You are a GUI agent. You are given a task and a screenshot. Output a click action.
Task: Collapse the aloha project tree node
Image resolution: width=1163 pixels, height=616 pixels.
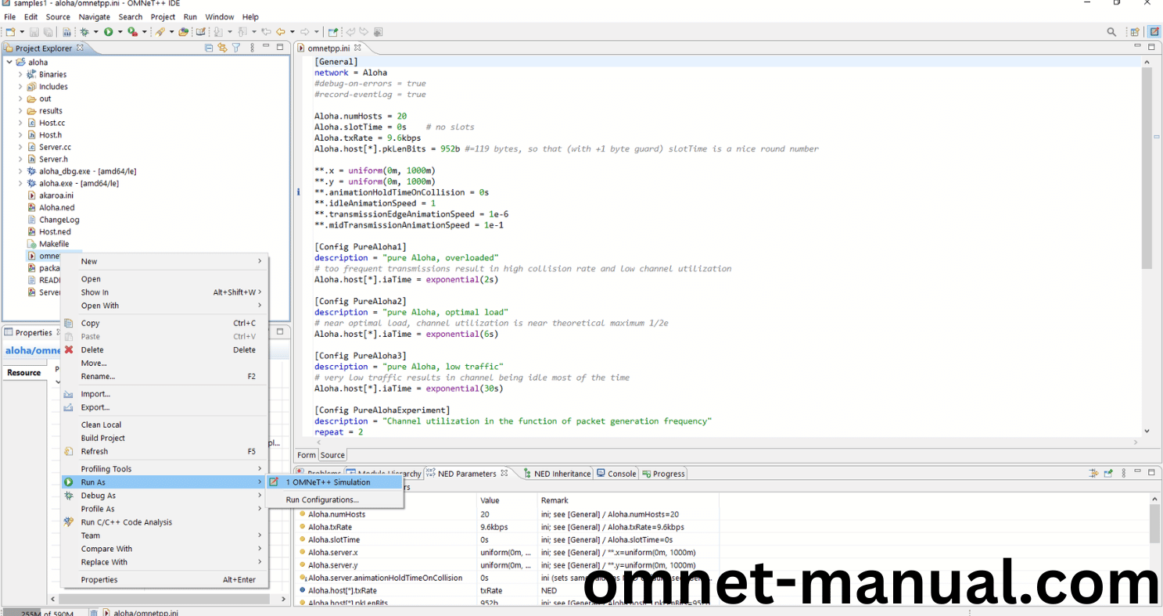pos(9,63)
